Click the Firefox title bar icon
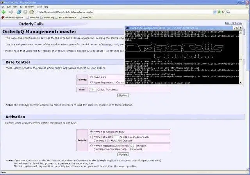 2,2
